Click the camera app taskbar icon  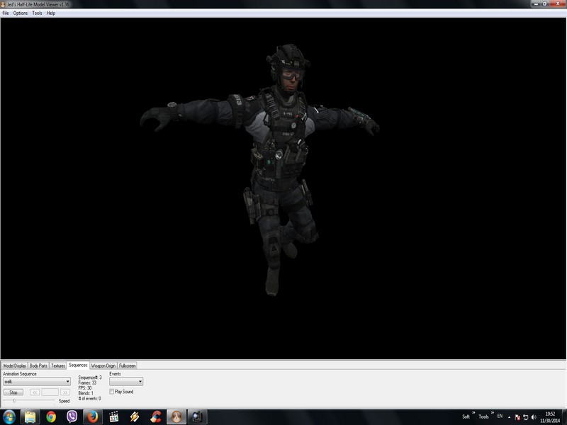tap(198, 417)
